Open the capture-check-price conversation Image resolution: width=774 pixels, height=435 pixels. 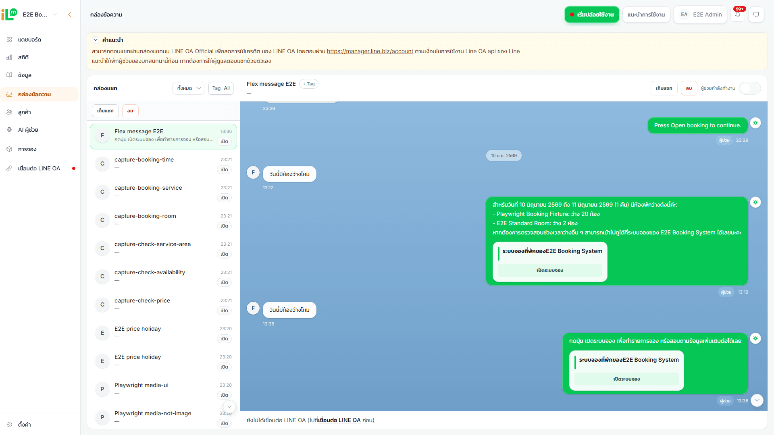pos(163,305)
